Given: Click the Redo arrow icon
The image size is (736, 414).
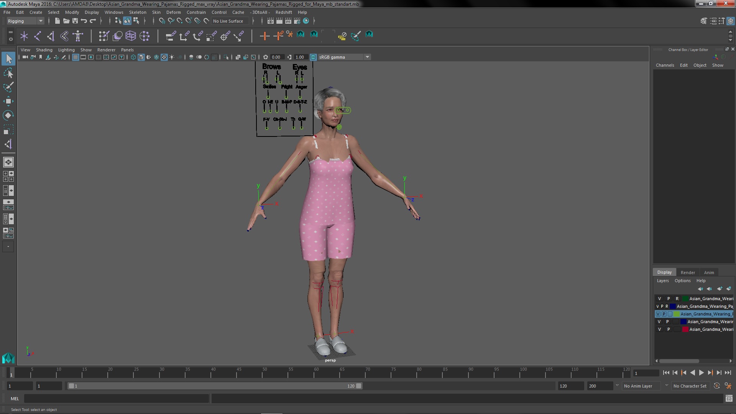Looking at the screenshot, I should pyautogui.click(x=93, y=21).
